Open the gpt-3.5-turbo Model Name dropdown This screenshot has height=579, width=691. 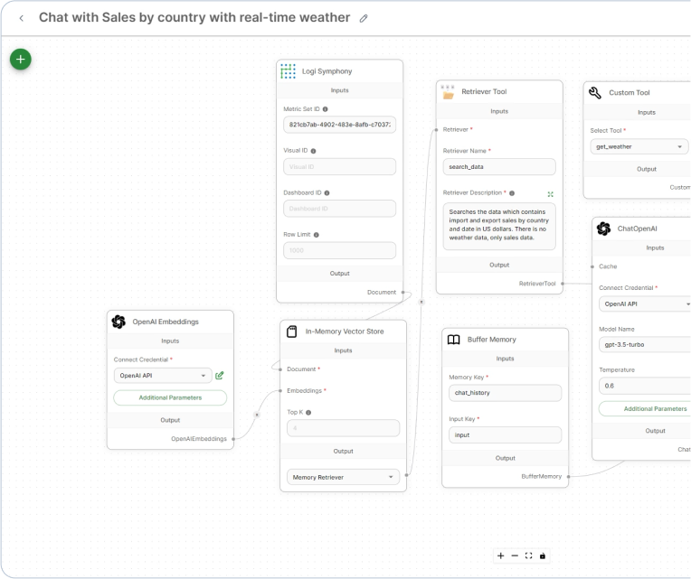pos(644,344)
